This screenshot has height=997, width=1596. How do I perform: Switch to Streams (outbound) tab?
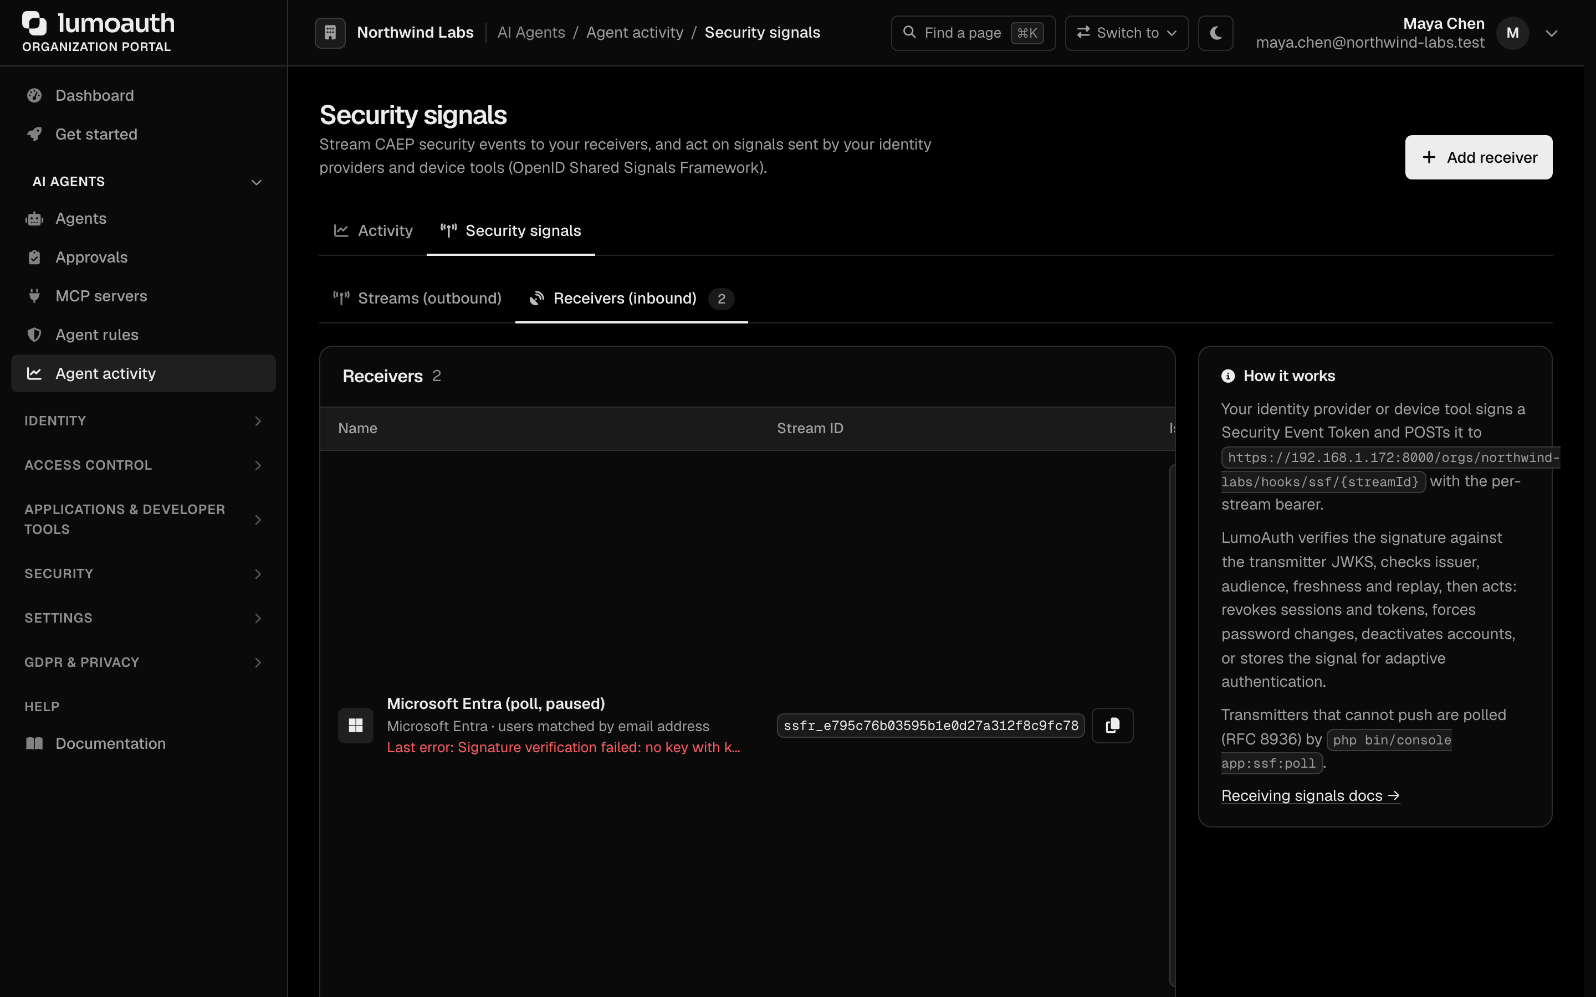point(417,299)
